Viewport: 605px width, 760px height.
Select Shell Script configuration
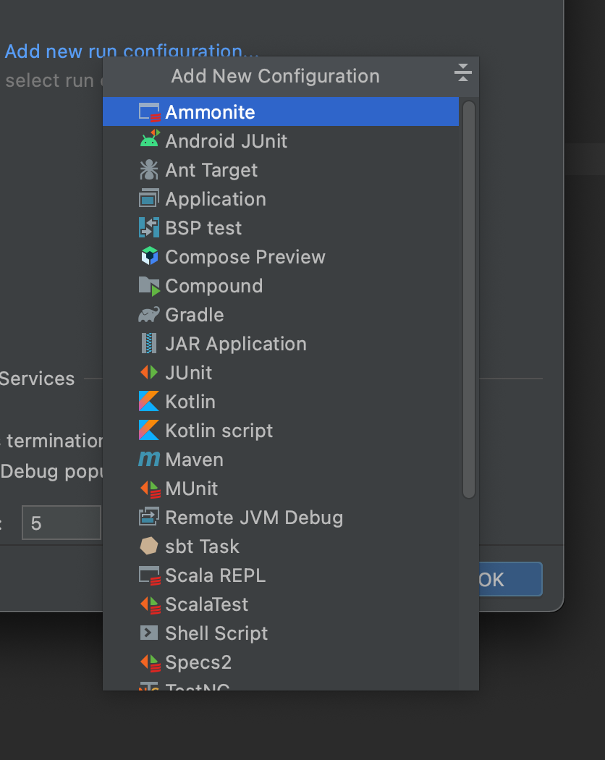point(281,633)
